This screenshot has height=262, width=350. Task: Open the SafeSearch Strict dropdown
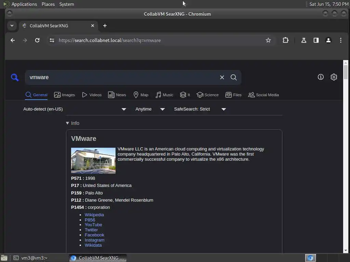point(200,109)
